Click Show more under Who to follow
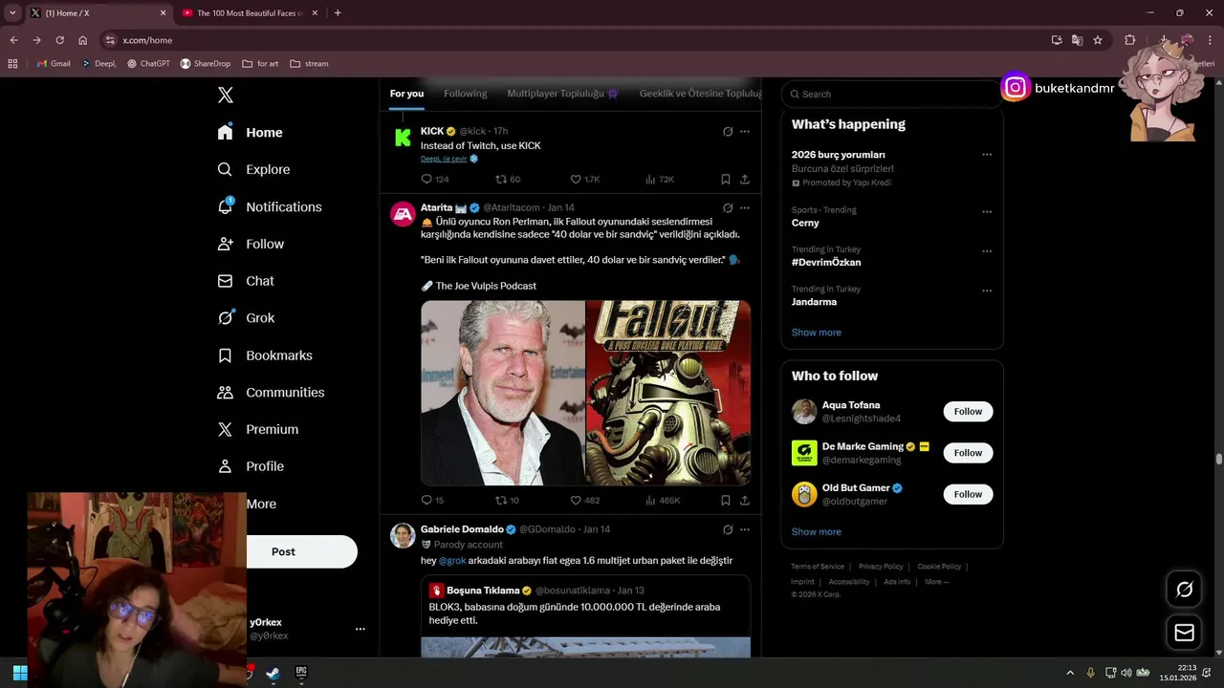The width and height of the screenshot is (1224, 688). click(817, 532)
